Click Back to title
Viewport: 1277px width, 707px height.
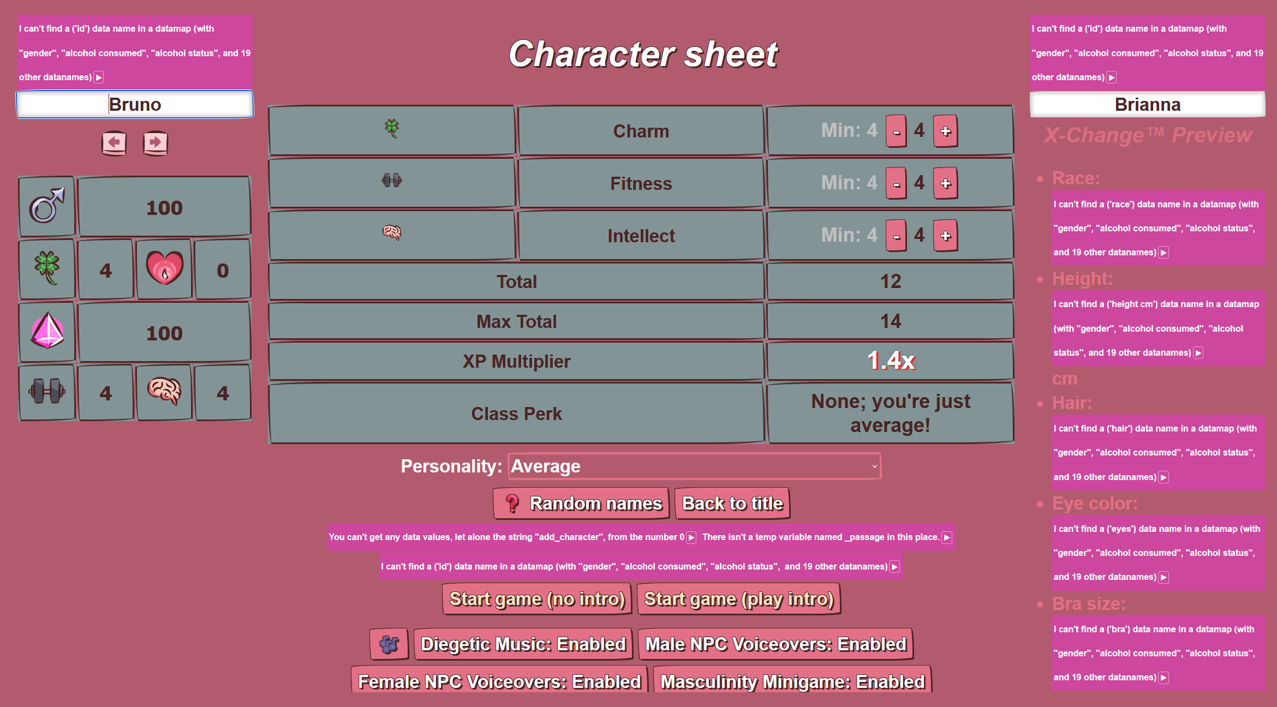732,502
